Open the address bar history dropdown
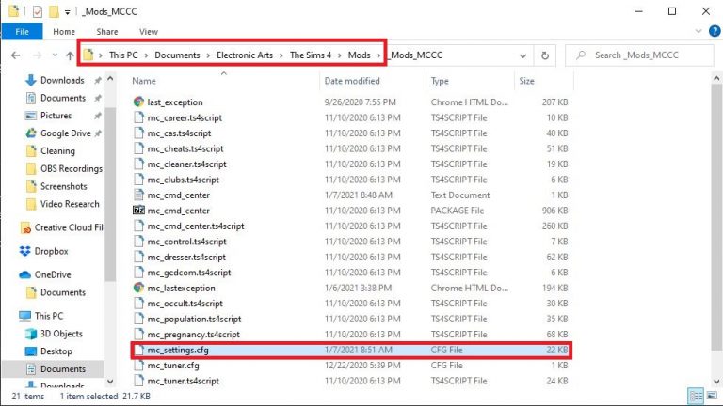The width and height of the screenshot is (723, 406). pos(522,55)
